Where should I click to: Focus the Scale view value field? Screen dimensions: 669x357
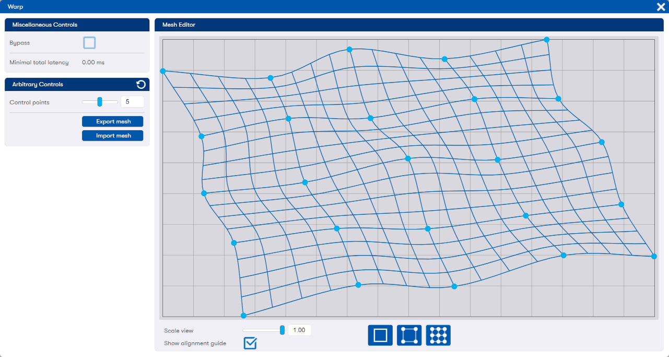coord(299,330)
